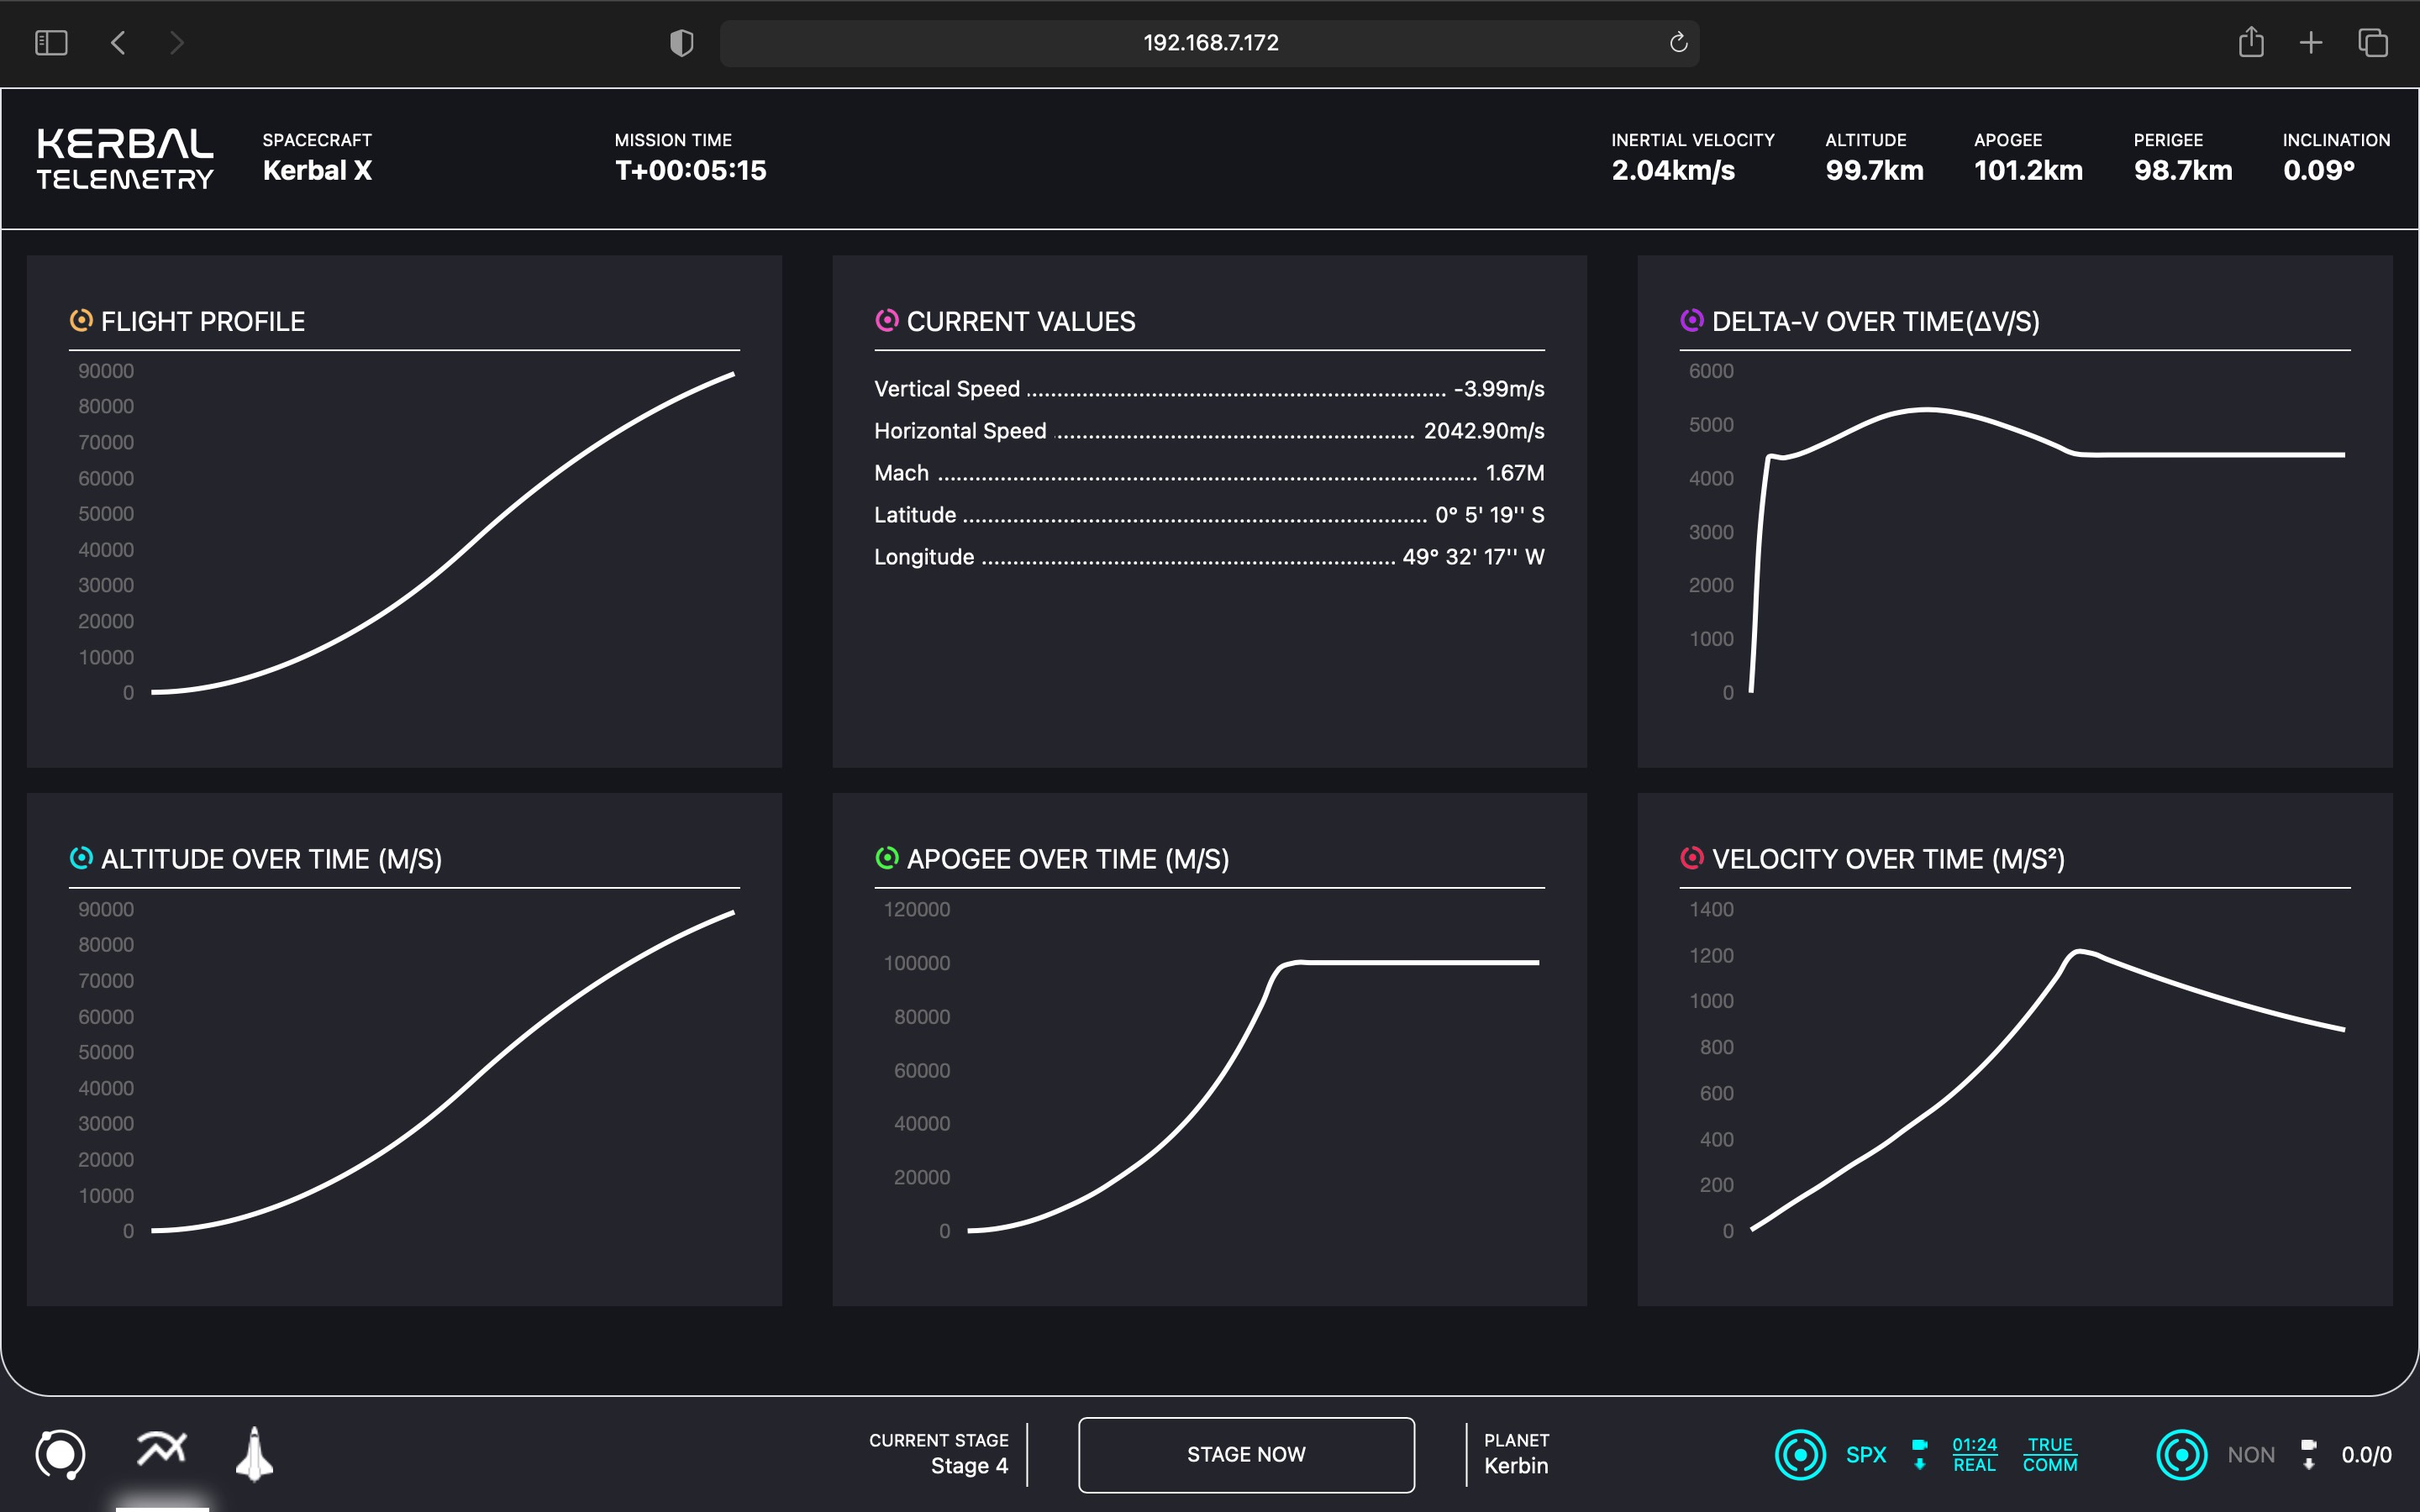The width and height of the screenshot is (2420, 1512).
Task: Click the pink Current Values panel icon
Action: click(x=886, y=320)
